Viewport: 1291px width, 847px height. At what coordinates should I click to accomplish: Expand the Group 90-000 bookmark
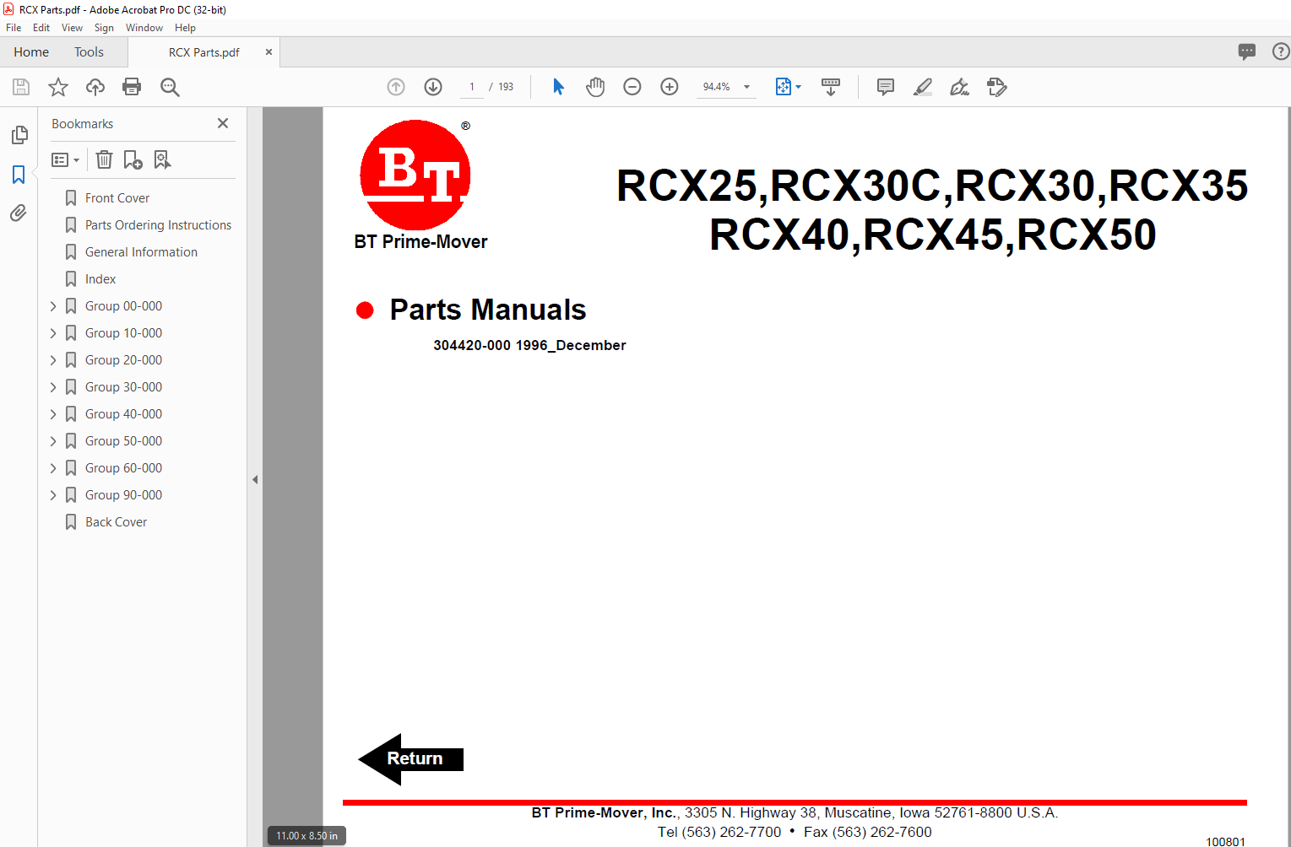point(53,495)
